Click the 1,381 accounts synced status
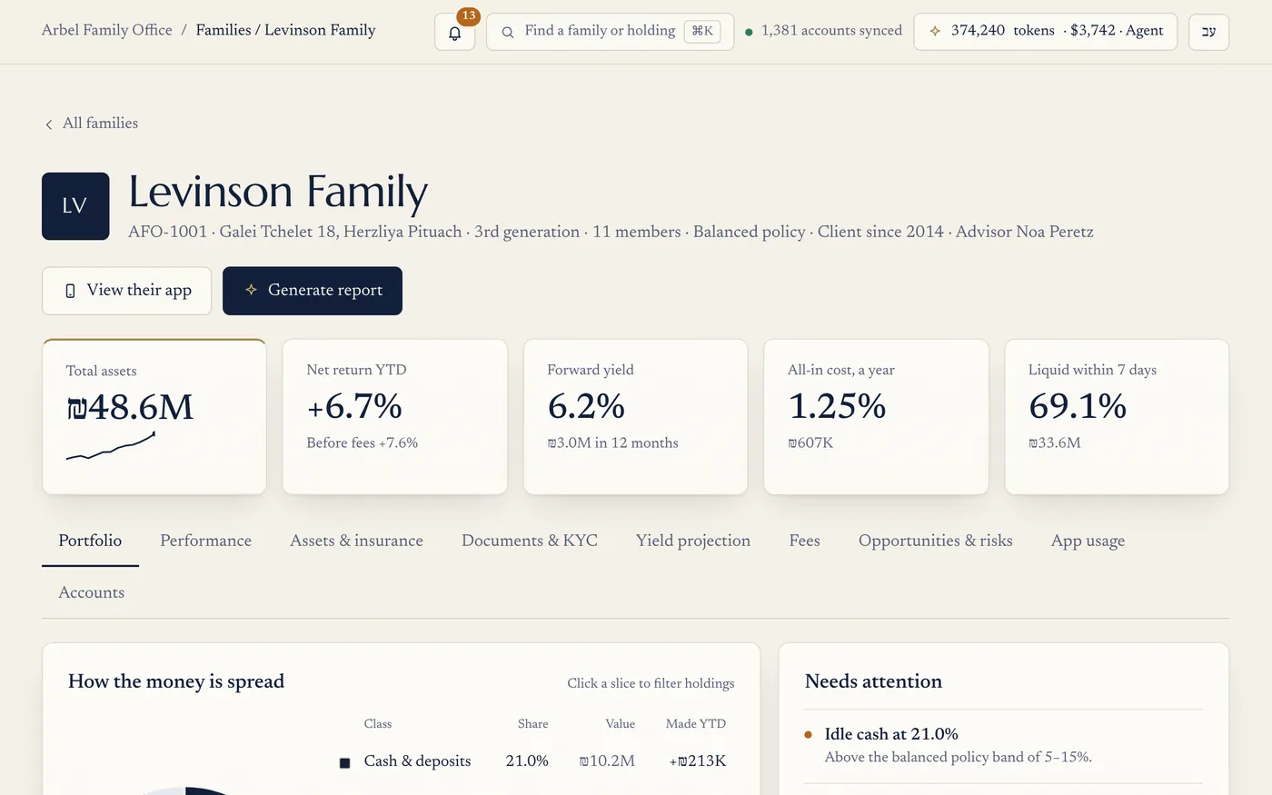Viewport: 1272px width, 795px height. pos(823,31)
